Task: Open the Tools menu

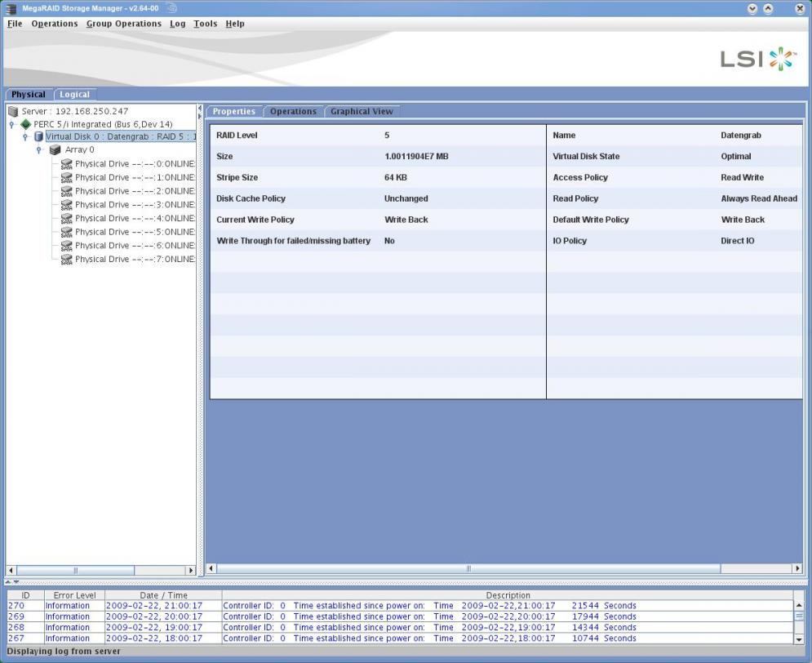Action: pos(205,24)
